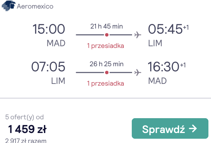Click the 16:30 return arrival time
The height and width of the screenshot is (143, 211).
[163, 67]
